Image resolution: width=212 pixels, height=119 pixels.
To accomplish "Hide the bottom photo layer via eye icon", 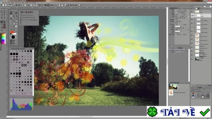I will point(192,59).
